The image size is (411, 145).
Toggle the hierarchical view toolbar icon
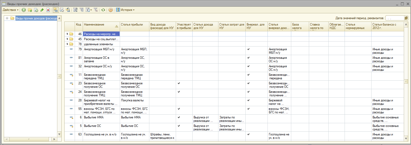coord(55,10)
